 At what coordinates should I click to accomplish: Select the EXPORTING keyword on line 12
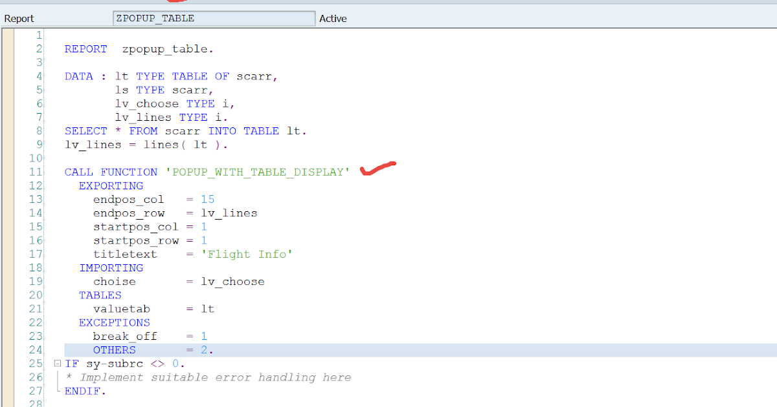coord(111,185)
